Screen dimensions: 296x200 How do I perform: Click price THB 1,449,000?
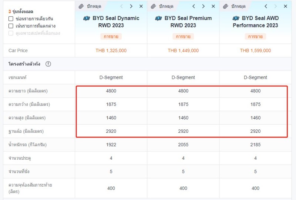coord(183,51)
